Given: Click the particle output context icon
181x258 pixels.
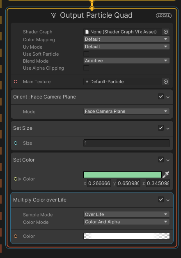Looking at the screenshot, I should 54,16.
